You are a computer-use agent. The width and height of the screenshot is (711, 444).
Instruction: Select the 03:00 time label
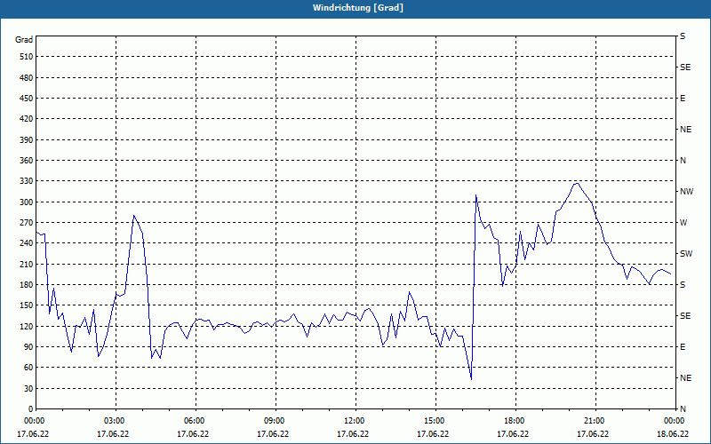pos(114,421)
